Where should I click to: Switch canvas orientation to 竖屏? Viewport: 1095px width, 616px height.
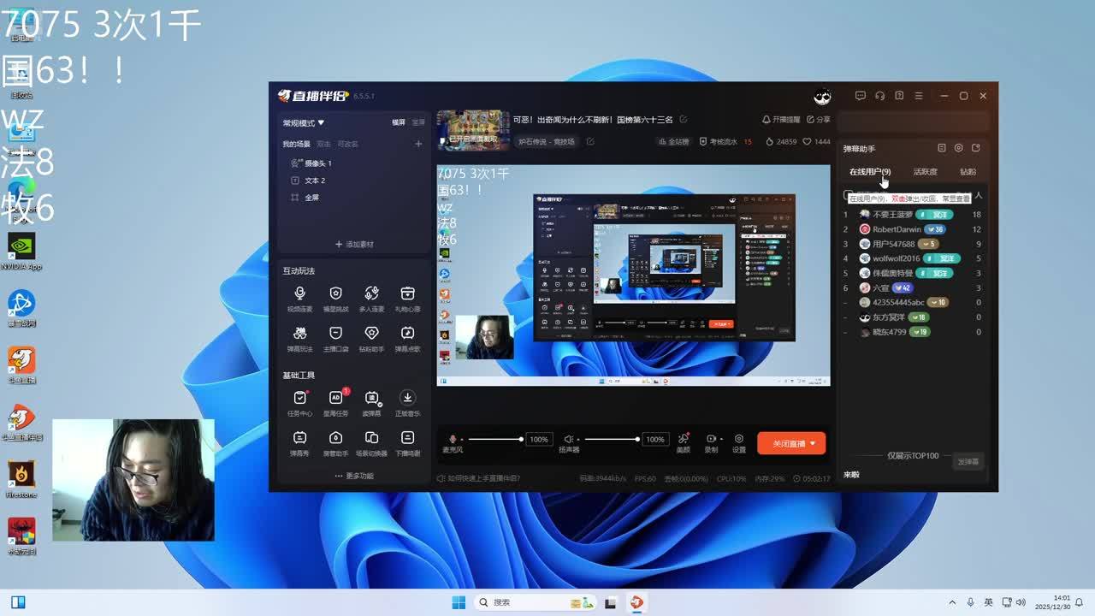(x=418, y=122)
